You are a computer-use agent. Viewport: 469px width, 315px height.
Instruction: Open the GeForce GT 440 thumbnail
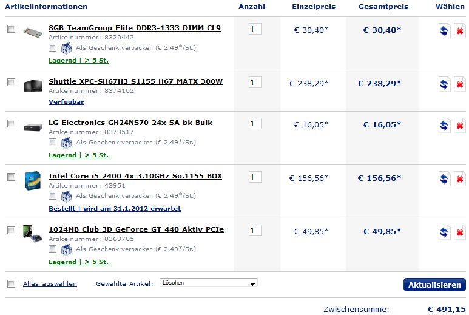tap(33, 234)
